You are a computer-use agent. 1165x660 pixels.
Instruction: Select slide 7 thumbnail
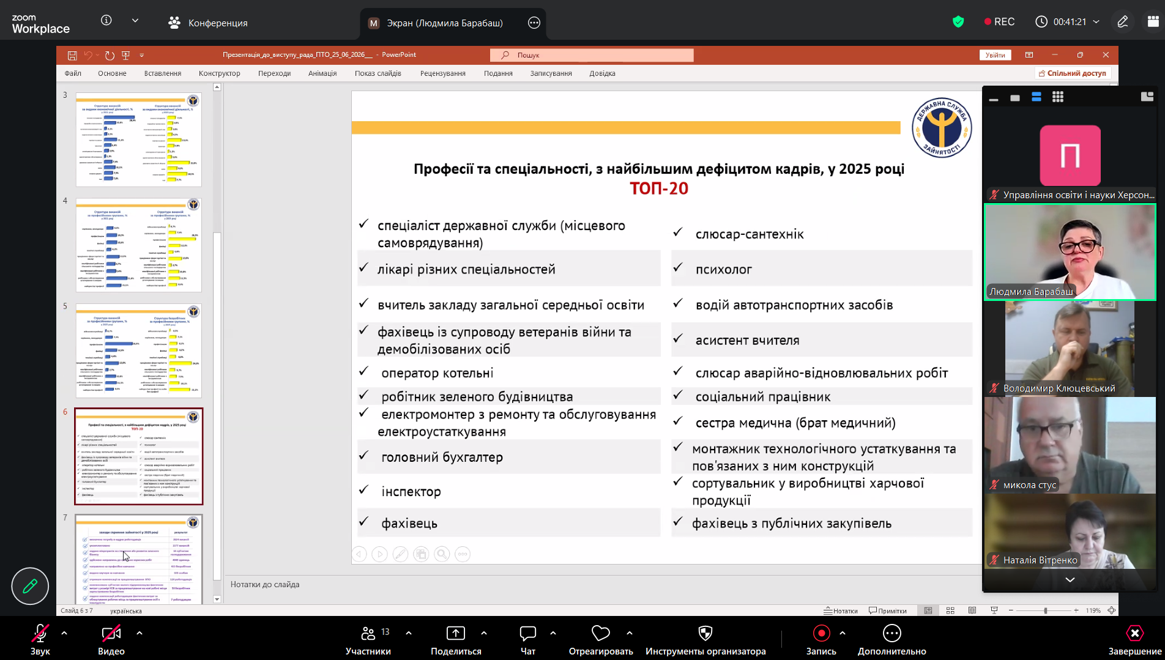139,559
